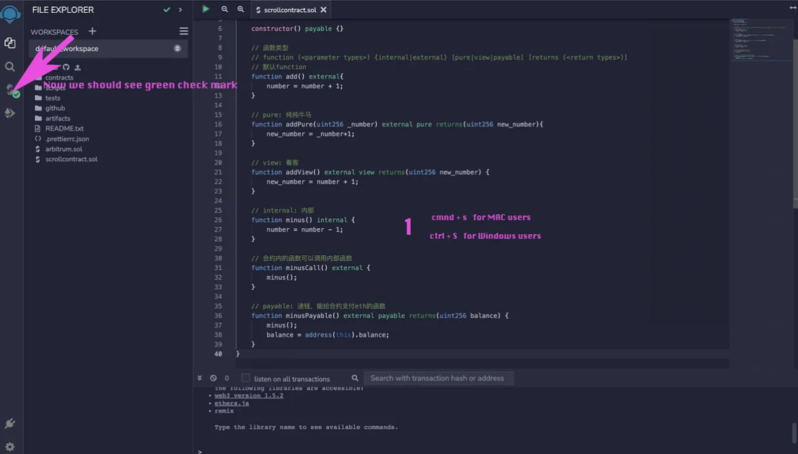The height and width of the screenshot is (454, 798).
Task: Open Deploy & run transactions icon
Action: point(10,113)
